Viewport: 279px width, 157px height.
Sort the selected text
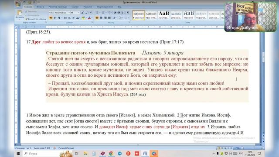(x=123, y=13)
